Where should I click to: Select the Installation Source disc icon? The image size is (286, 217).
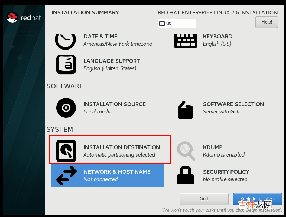66,108
